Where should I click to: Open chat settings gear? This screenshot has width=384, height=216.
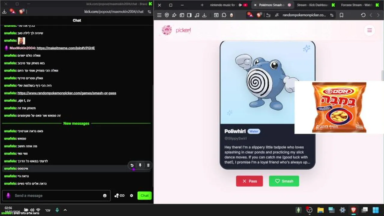tap(131, 196)
